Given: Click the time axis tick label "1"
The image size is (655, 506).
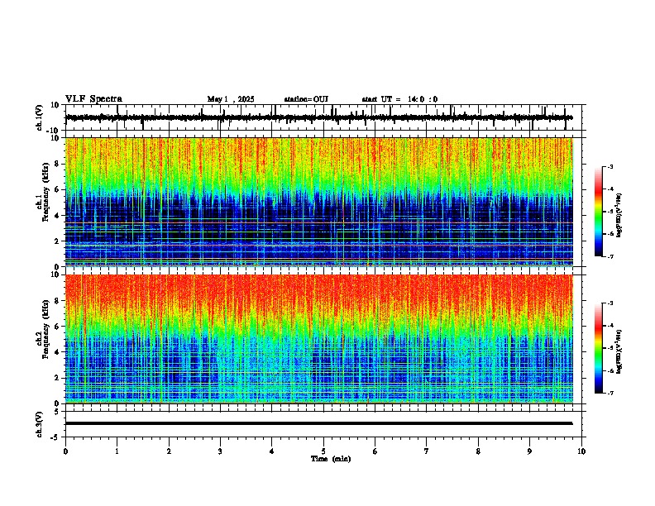Looking at the screenshot, I should tap(117, 451).
